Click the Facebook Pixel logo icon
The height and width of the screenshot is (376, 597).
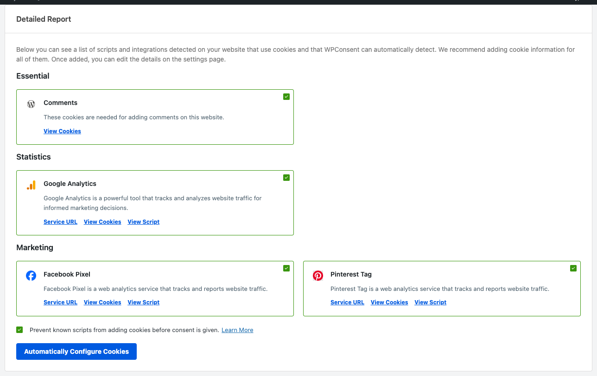(31, 275)
